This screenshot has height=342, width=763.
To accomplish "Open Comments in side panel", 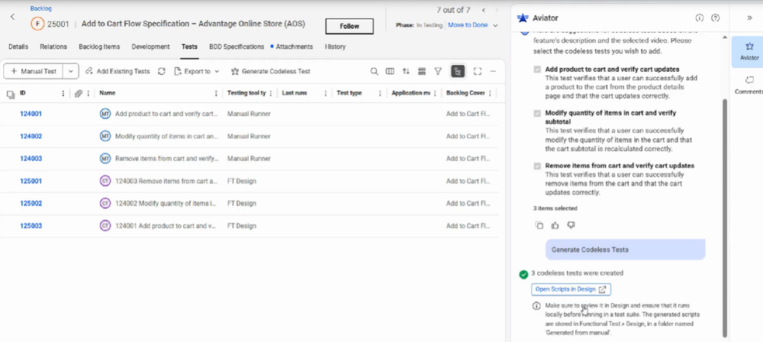I will click(749, 85).
